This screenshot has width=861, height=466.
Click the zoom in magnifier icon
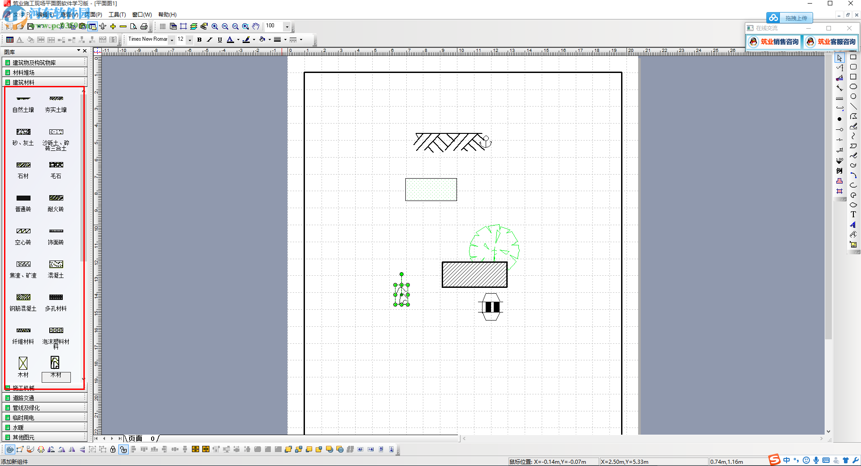pyautogui.click(x=215, y=26)
